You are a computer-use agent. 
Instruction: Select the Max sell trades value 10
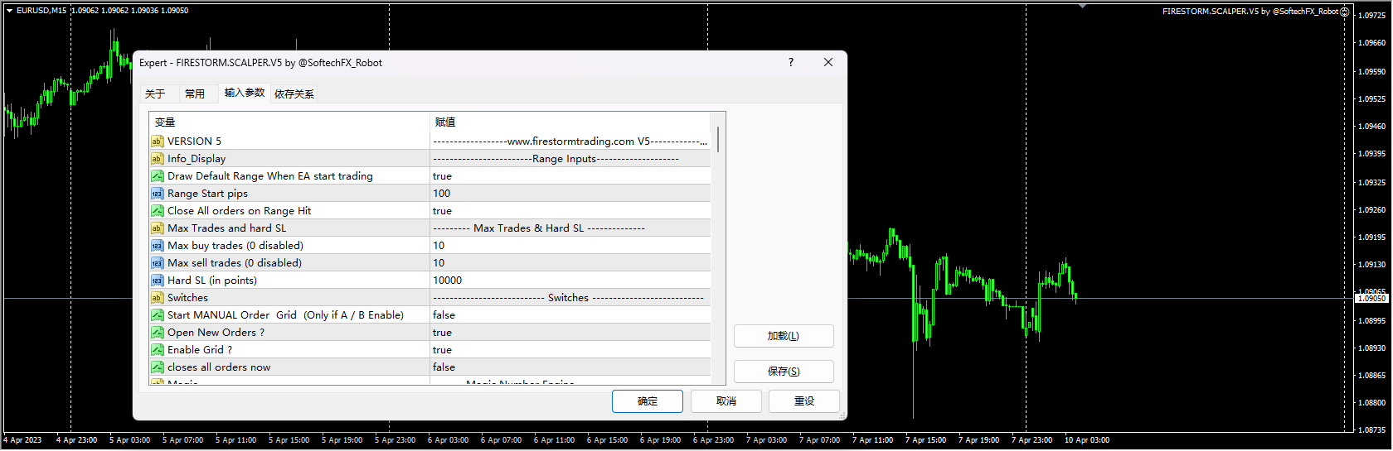(570, 263)
